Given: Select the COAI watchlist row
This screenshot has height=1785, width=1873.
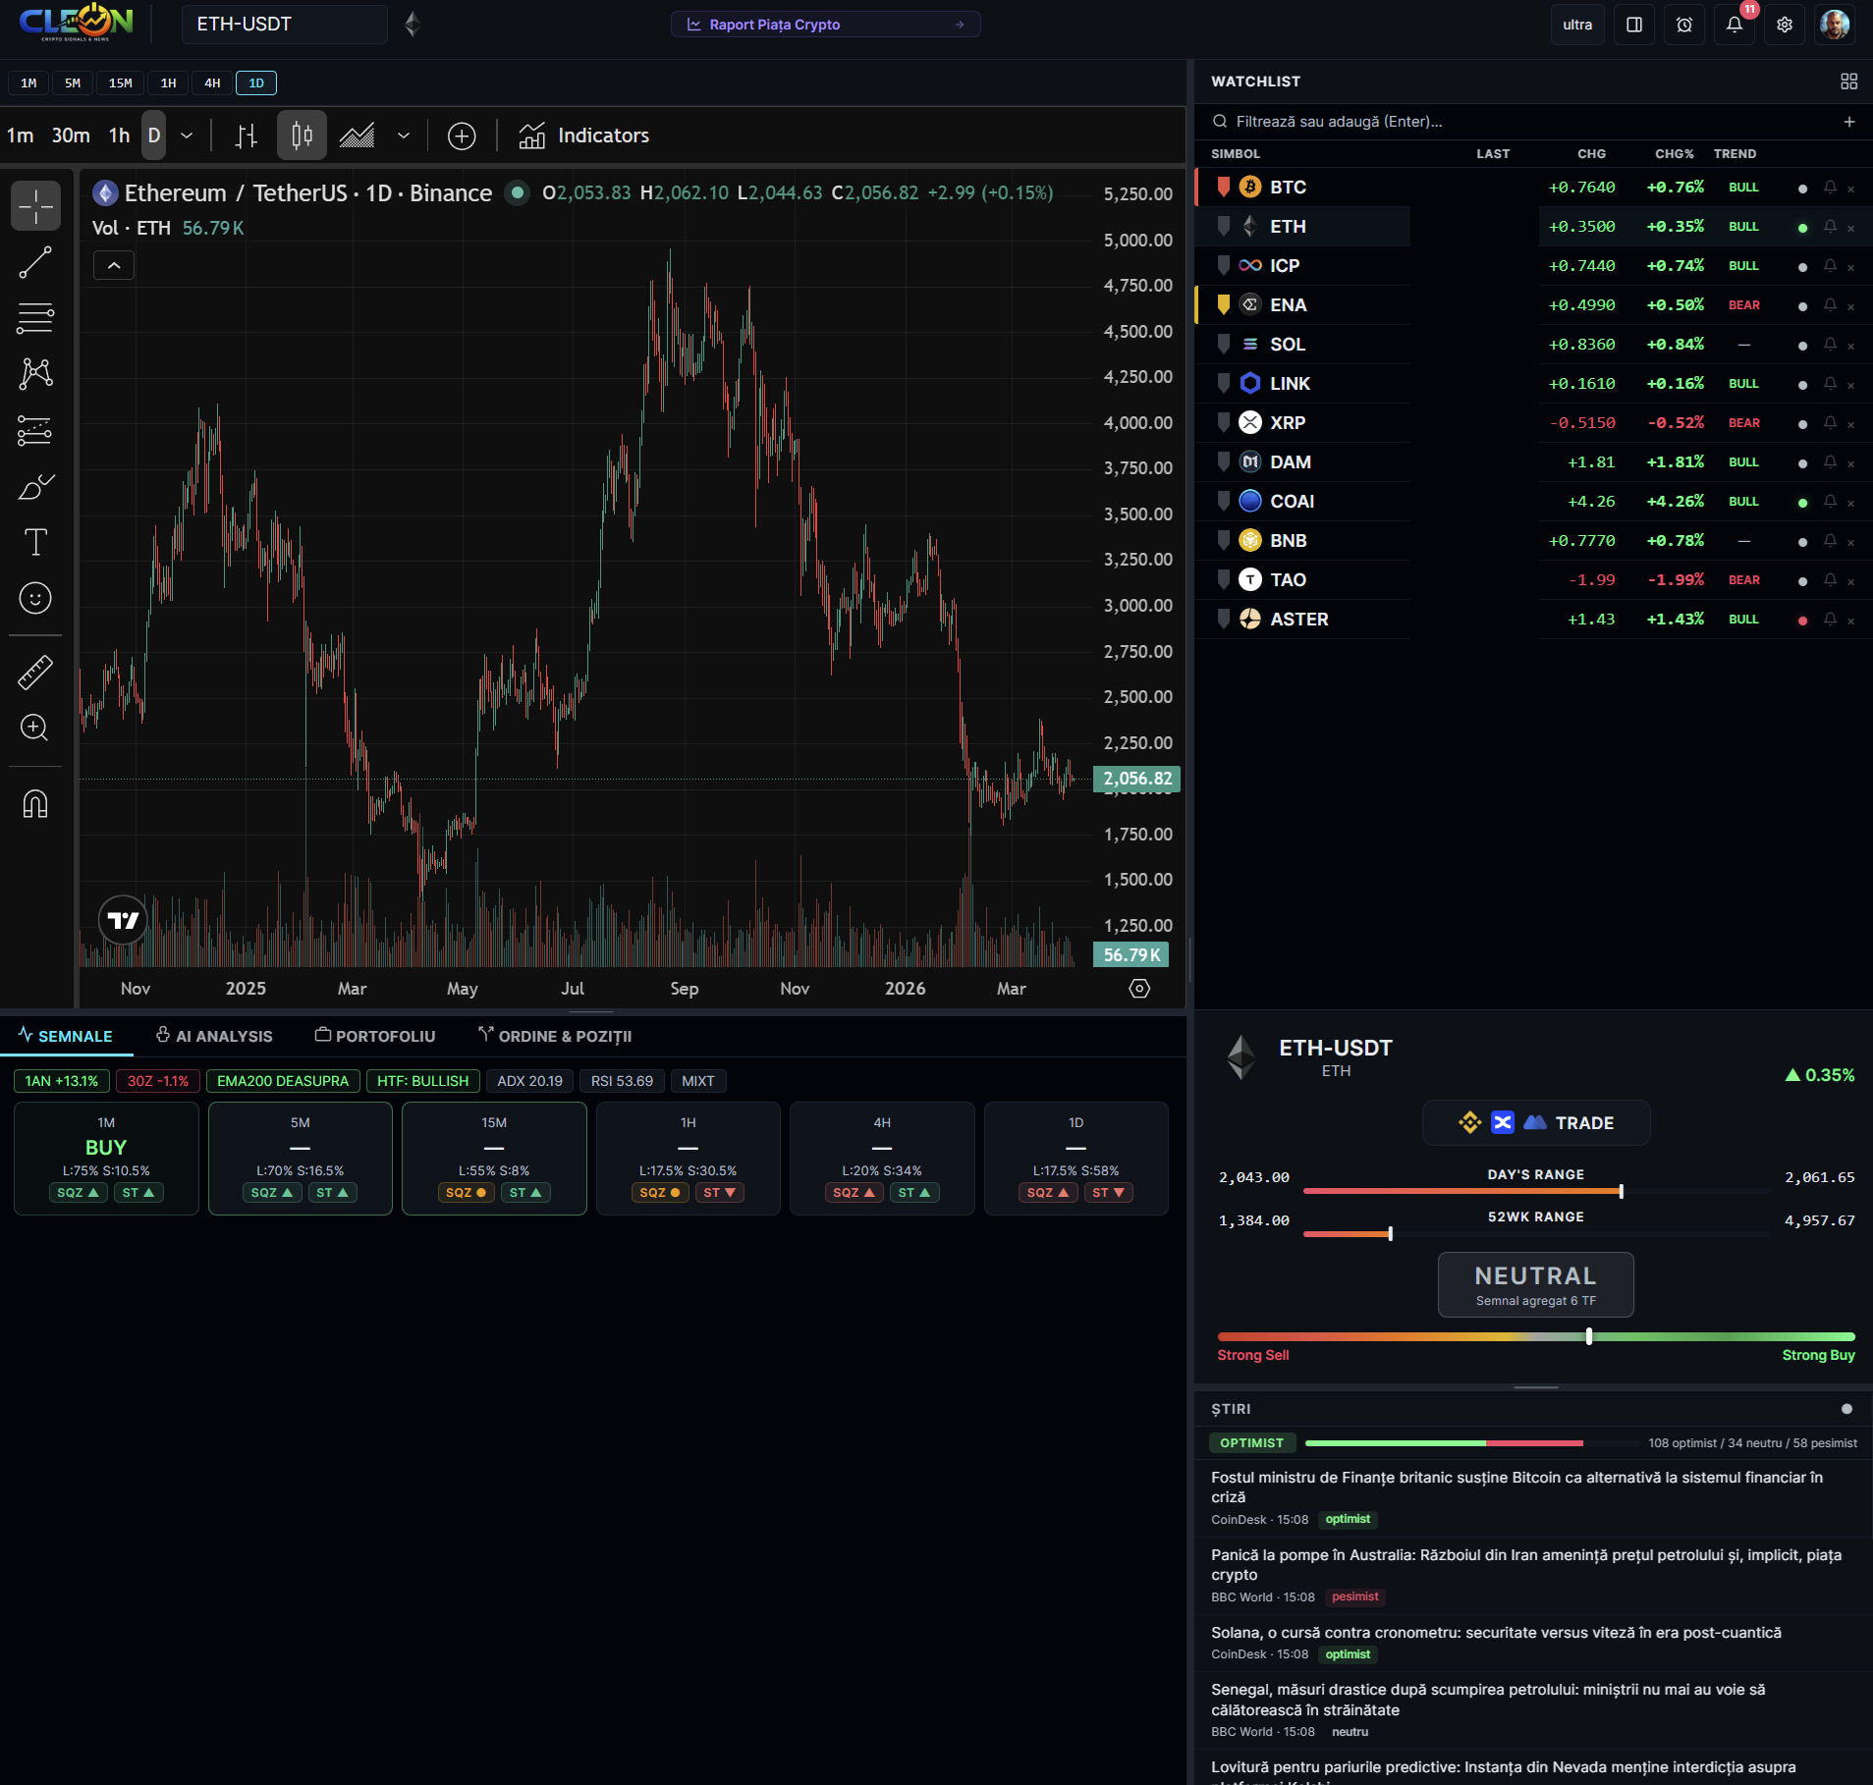Looking at the screenshot, I should (x=1533, y=501).
